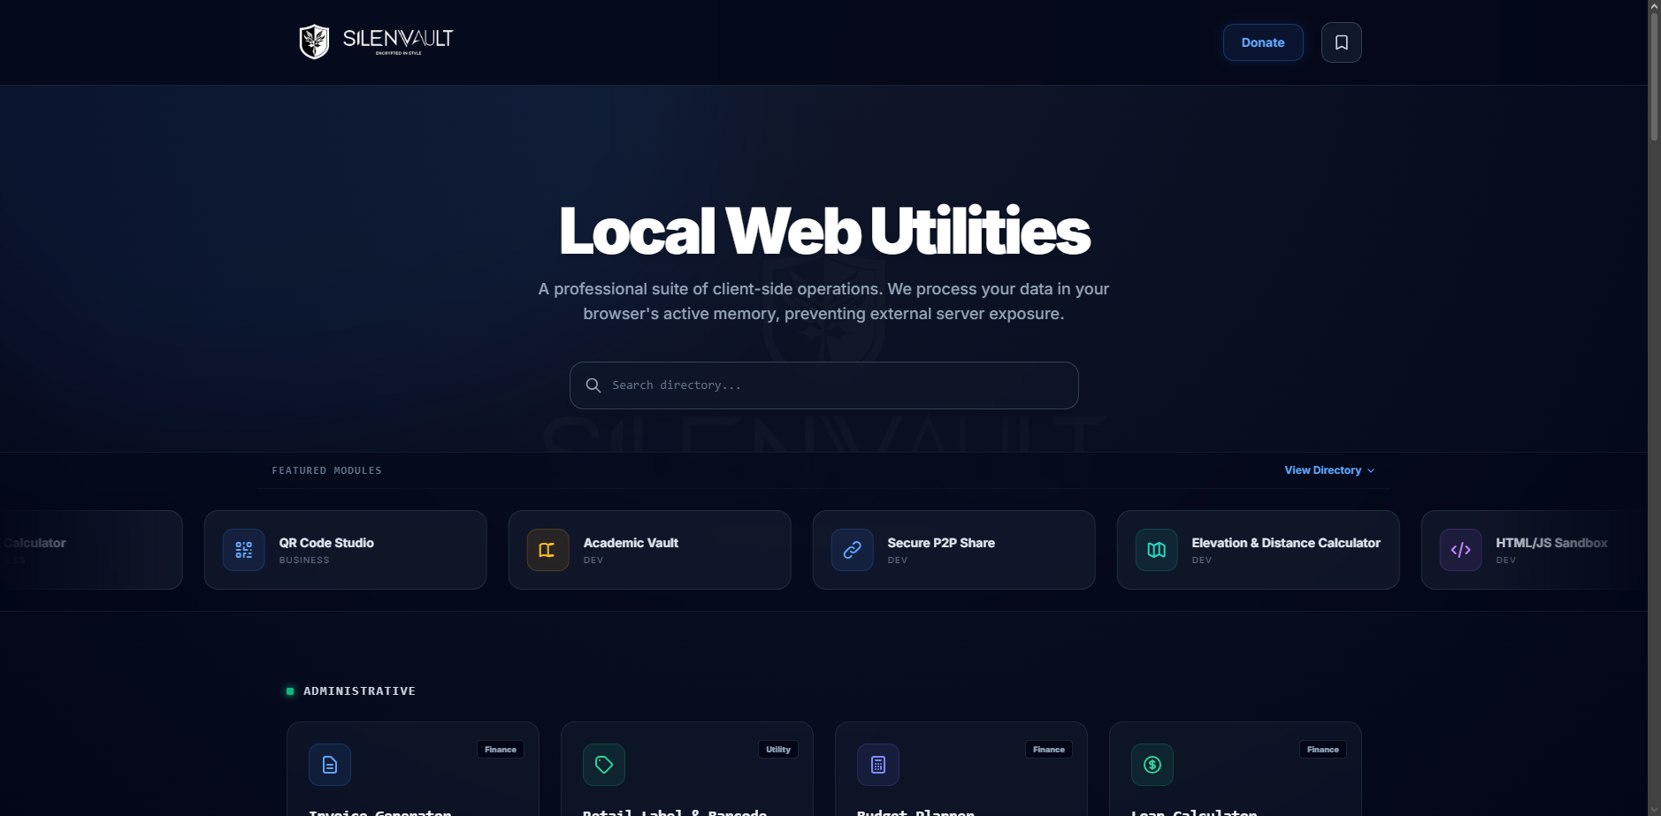Image resolution: width=1661 pixels, height=816 pixels.
Task: Click the Secure P2P Share link icon
Action: [x=852, y=550]
